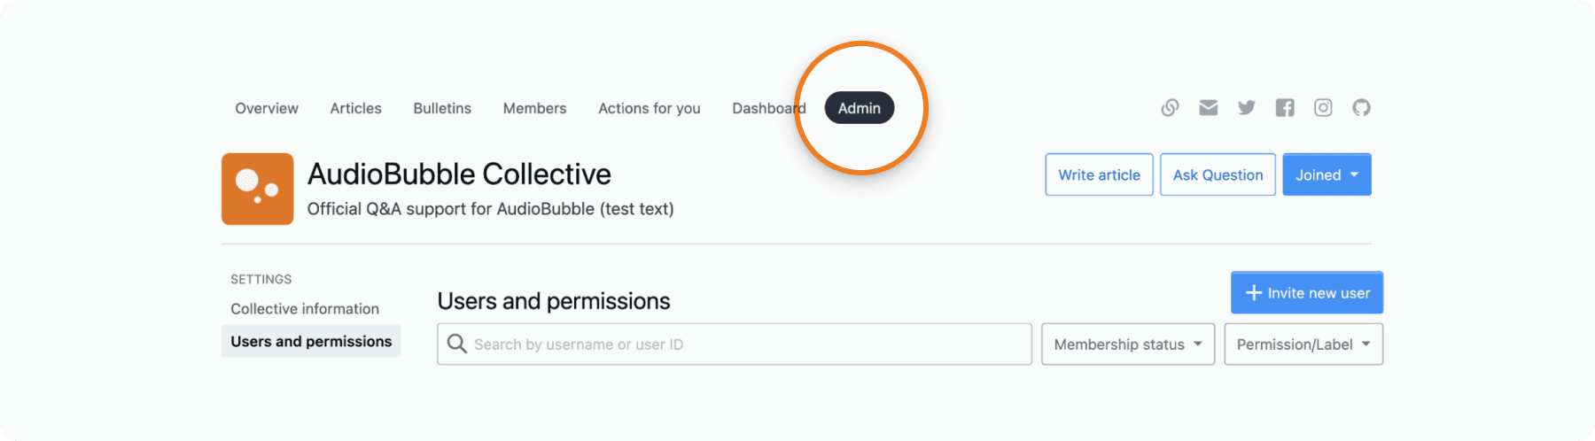Open the Articles tab
This screenshot has width=1595, height=441.
355,108
